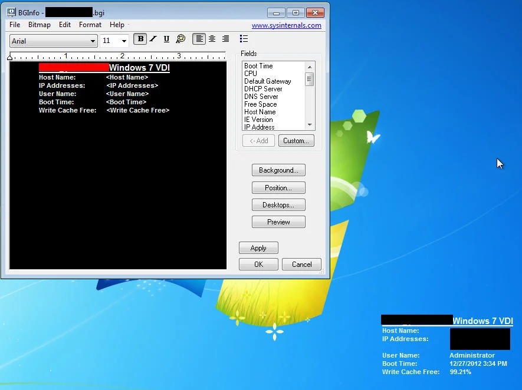Select Host Name in Fields list
Viewport: 522px width, 390px height.
tap(260, 112)
